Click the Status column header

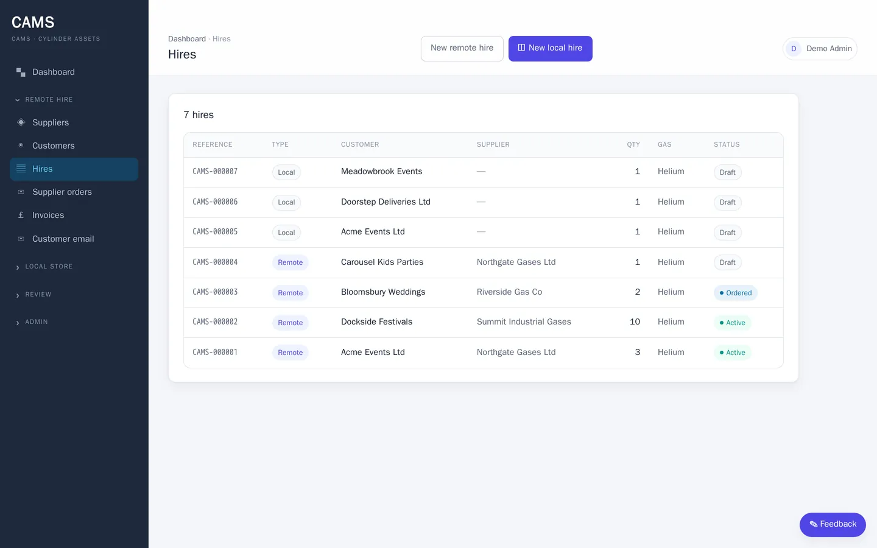point(727,145)
